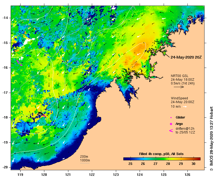Click the 'WindSpeed' label
Screen dimensions: 216x179
tap(179, 98)
